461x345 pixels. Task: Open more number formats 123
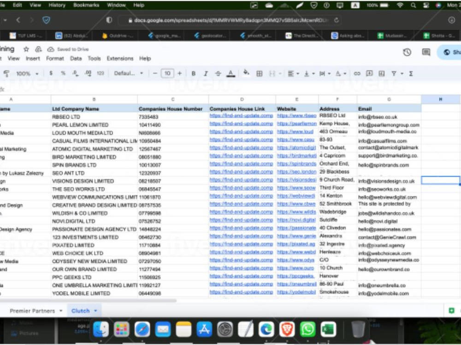tap(100, 73)
